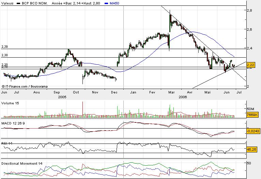Click the "Oct" month label
The height and width of the screenshot is (179, 261).
point(76,92)
